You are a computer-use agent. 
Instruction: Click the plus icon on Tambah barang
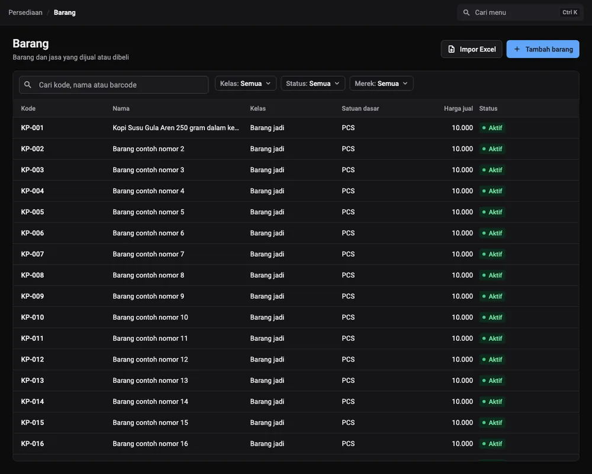[517, 49]
